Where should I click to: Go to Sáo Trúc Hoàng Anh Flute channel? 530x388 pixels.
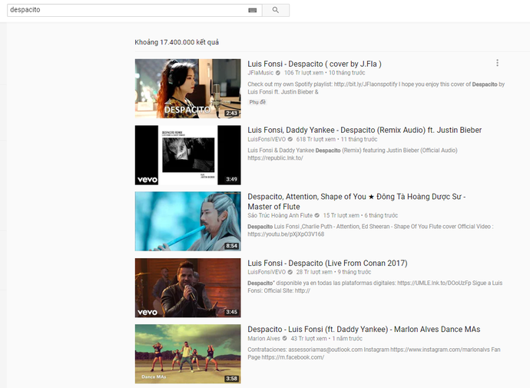pyautogui.click(x=280, y=215)
